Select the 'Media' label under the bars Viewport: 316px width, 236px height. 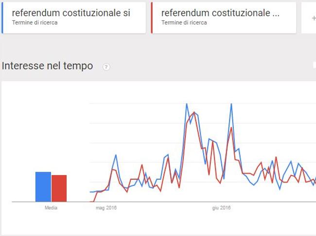click(51, 208)
